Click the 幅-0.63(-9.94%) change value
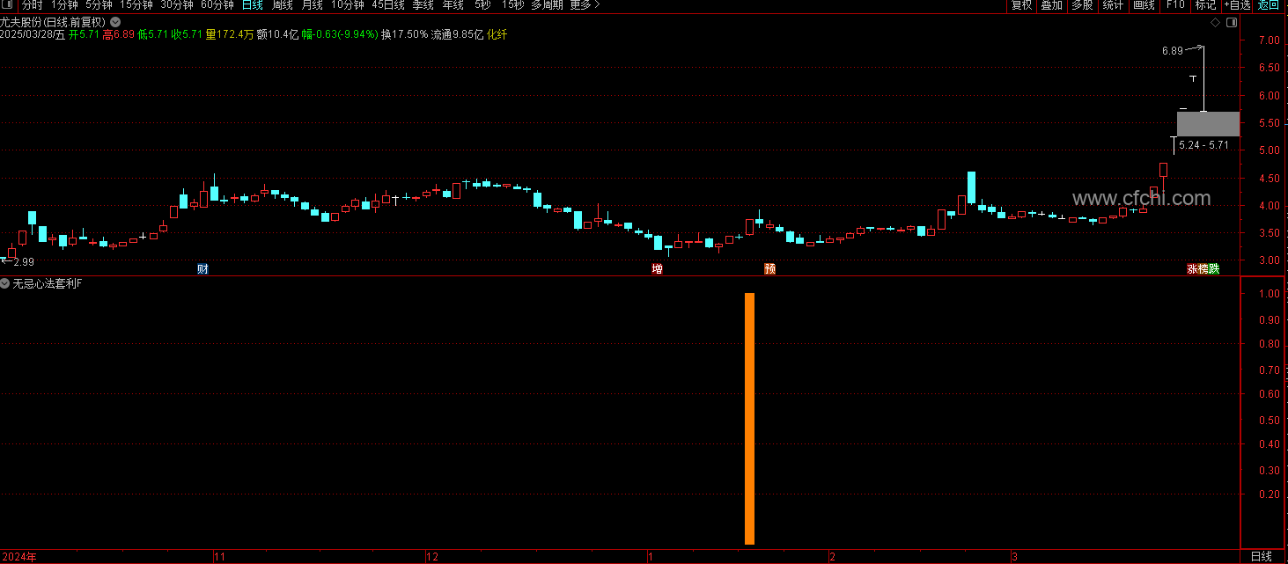Screen dimensions: 1288x564 point(340,34)
